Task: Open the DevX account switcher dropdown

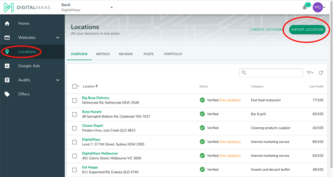Action: [x=111, y=7]
